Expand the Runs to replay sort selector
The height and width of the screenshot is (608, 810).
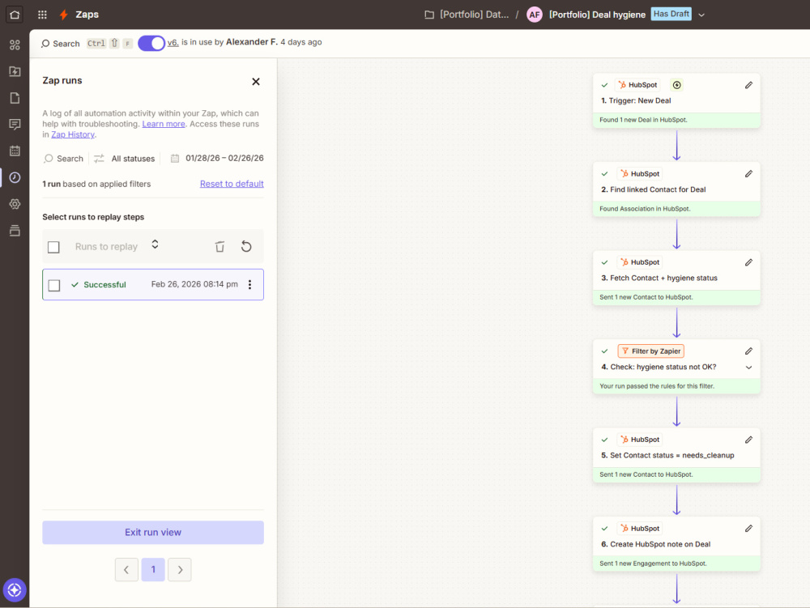click(155, 244)
